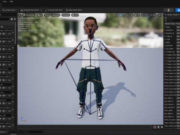180x135 pixels.
Task: Open the LOD Auto dropdown
Action: tap(66, 15)
